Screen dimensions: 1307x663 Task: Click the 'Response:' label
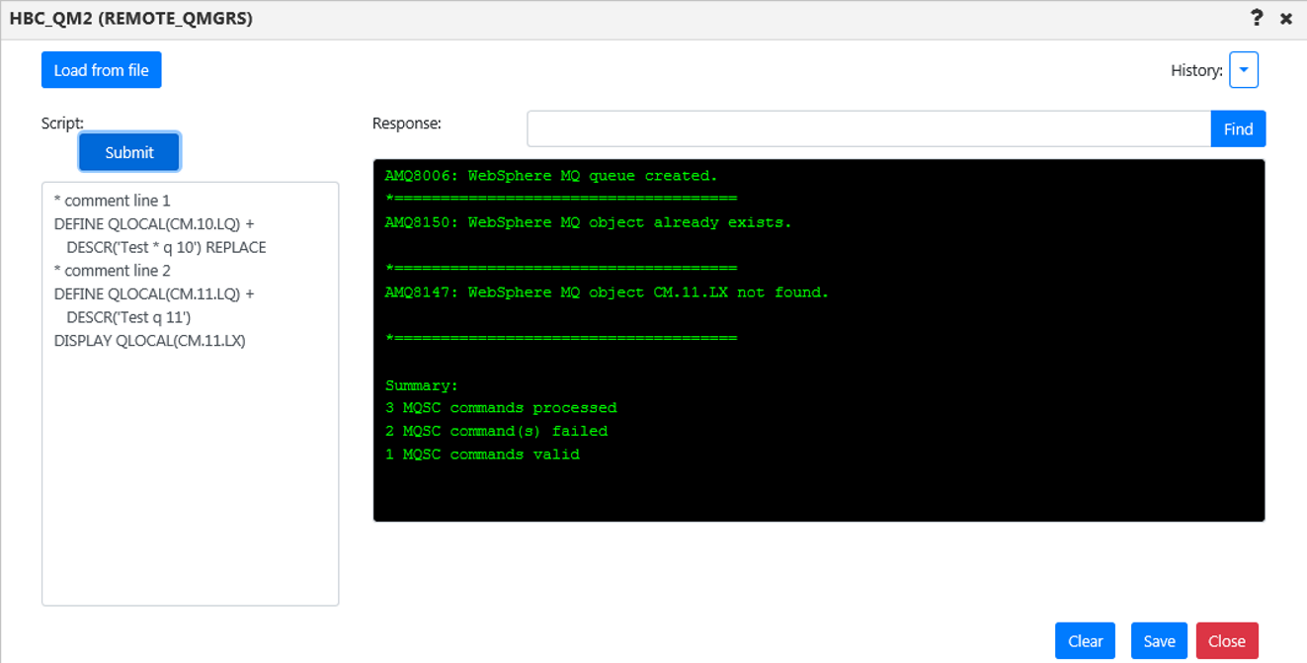406,124
